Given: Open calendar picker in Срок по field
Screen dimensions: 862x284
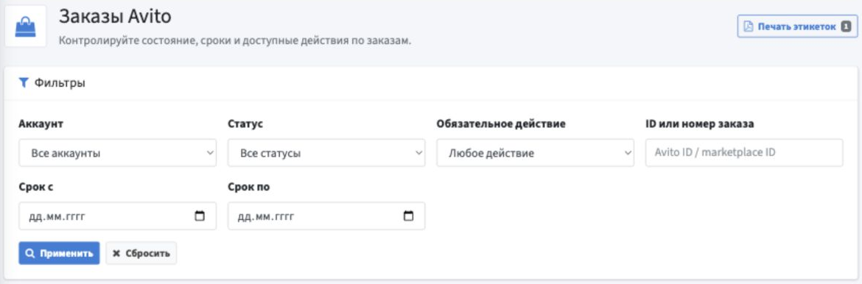Looking at the screenshot, I should pos(408,216).
